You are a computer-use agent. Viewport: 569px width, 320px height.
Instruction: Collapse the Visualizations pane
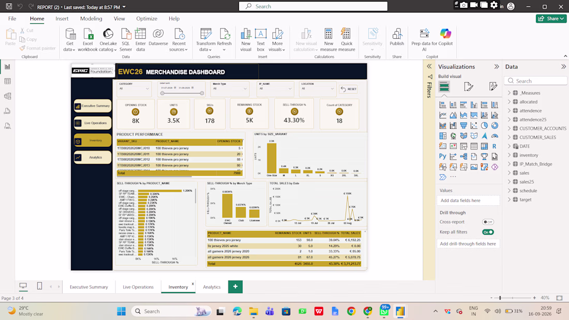click(497, 67)
